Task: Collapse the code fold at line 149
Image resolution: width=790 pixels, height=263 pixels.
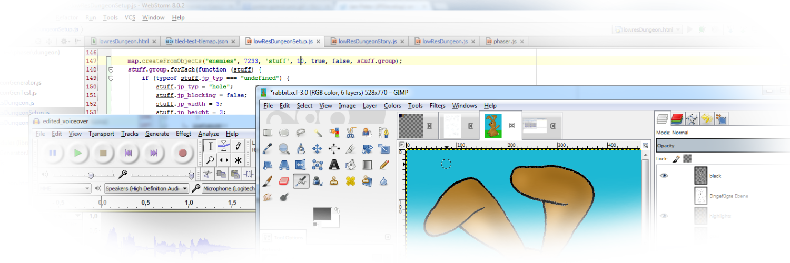Action: [x=111, y=78]
